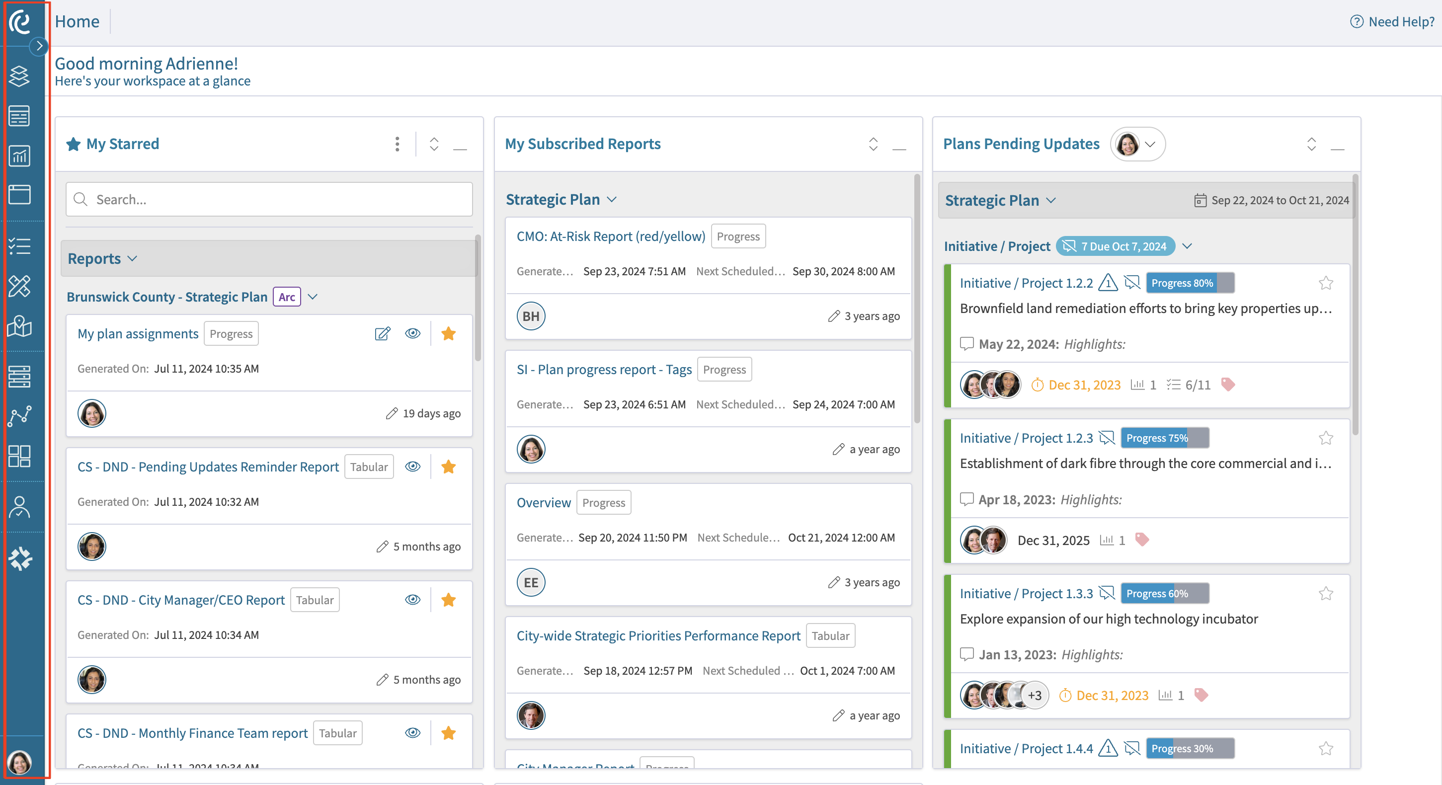The image size is (1442, 785).
Task: Open the user avatar at sidebar bottom
Action: (19, 762)
